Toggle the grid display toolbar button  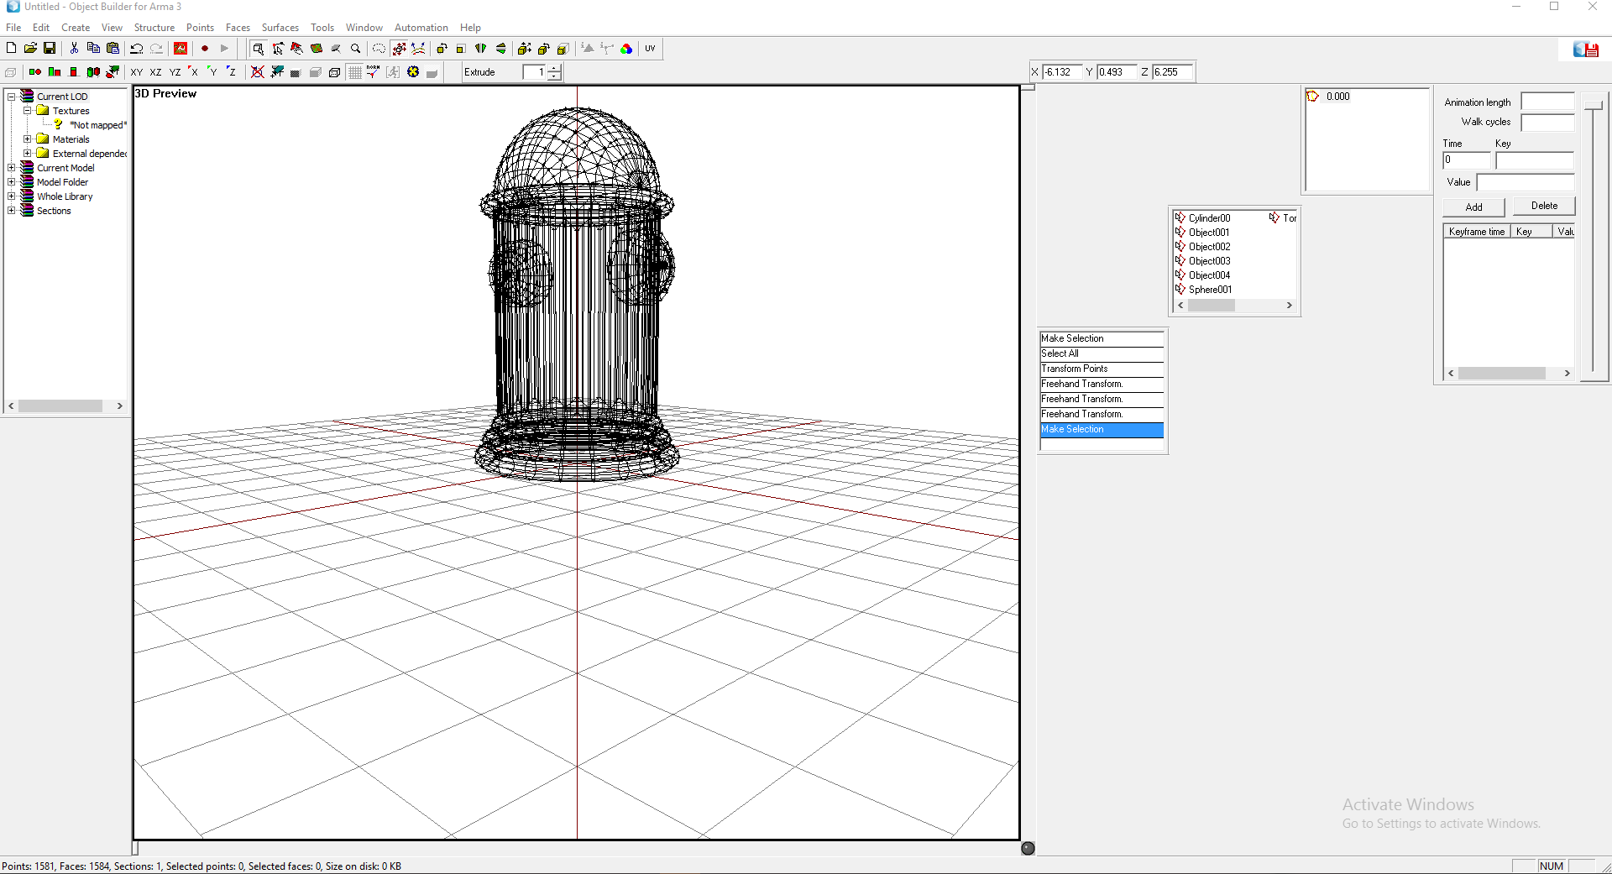[x=355, y=72]
